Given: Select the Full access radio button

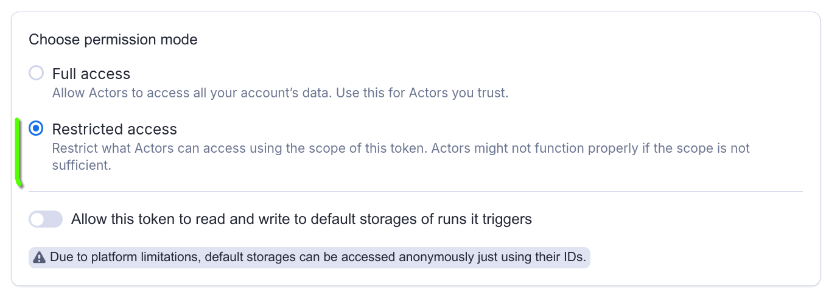Looking at the screenshot, I should 37,74.
